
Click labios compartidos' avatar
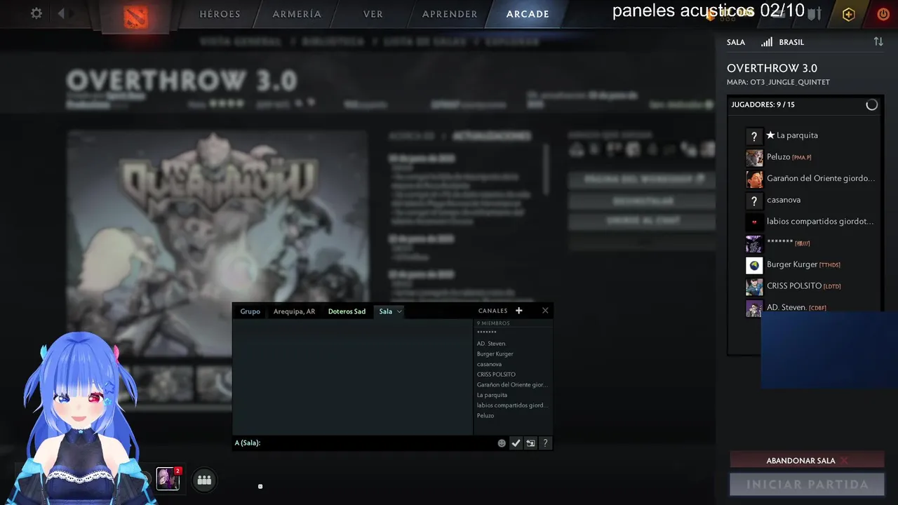[x=754, y=222]
